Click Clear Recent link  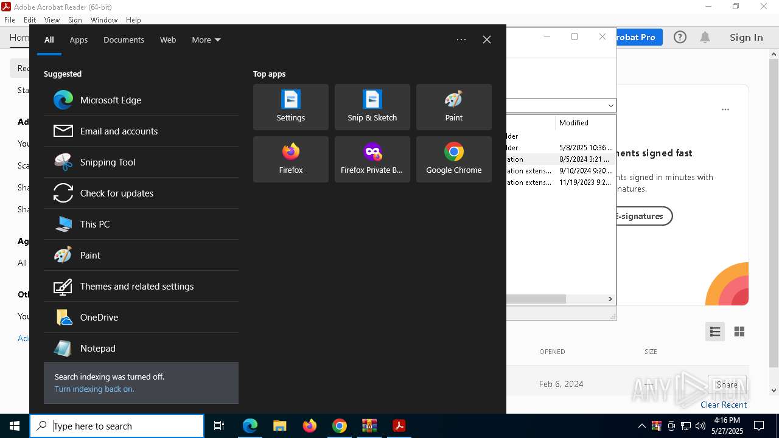coord(724,405)
